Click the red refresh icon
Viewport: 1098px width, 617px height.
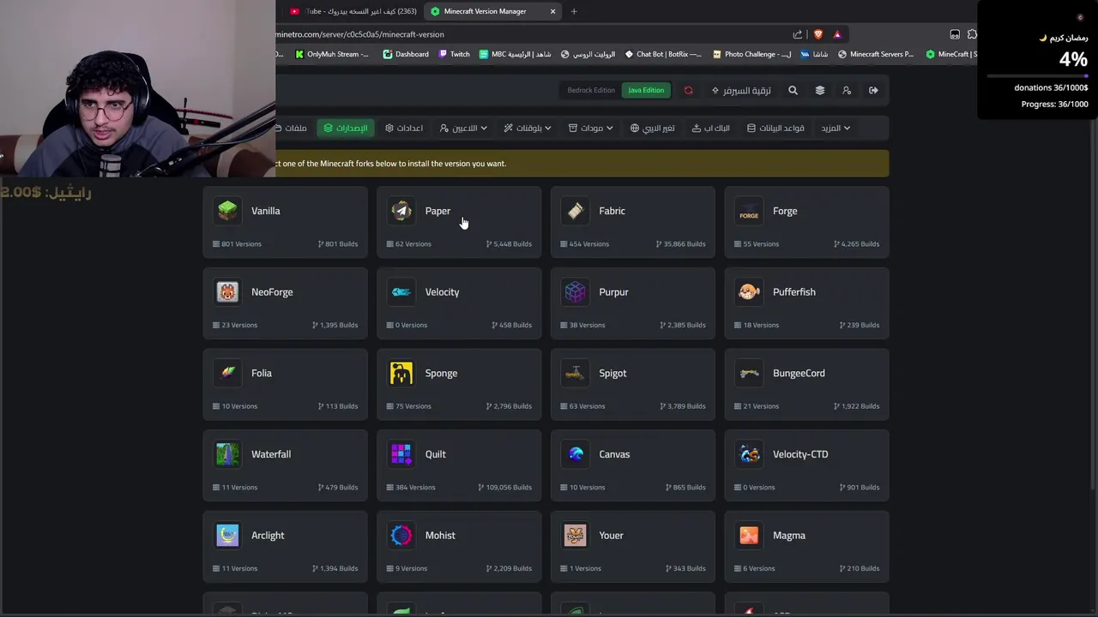click(688, 90)
